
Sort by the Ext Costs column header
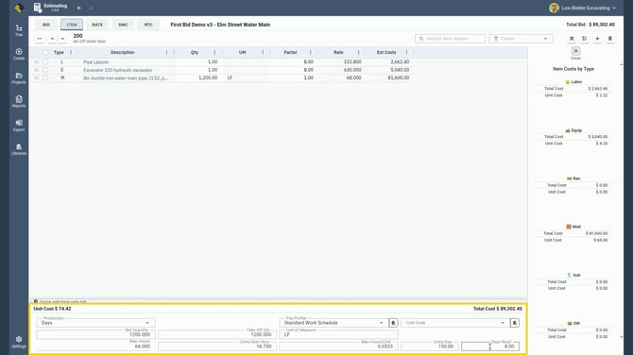(x=386, y=53)
